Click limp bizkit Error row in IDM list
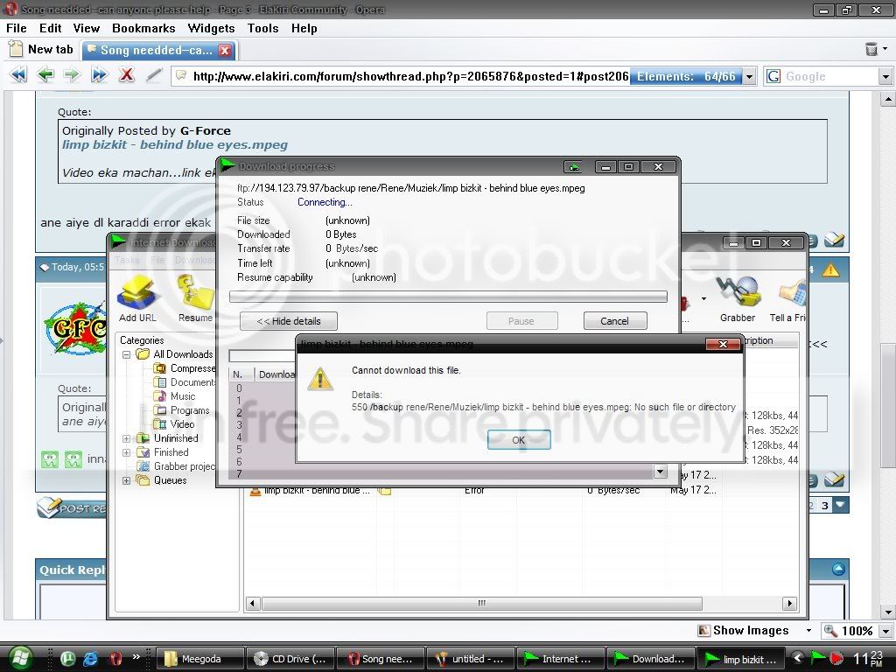This screenshot has width=896, height=672. tap(483, 490)
